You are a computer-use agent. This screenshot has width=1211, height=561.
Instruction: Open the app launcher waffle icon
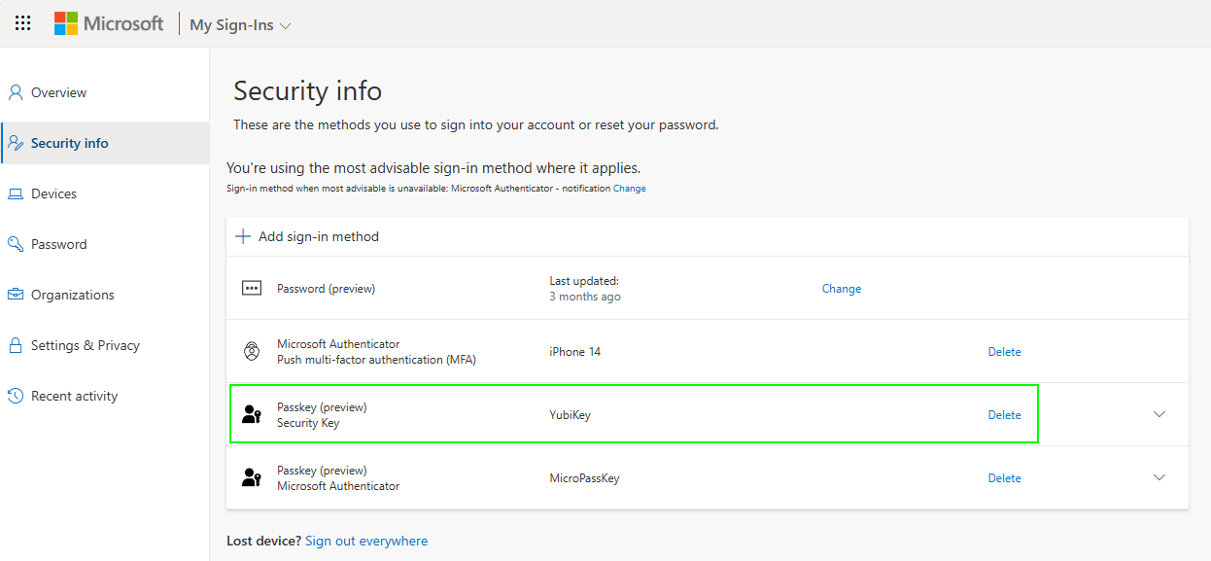(23, 23)
